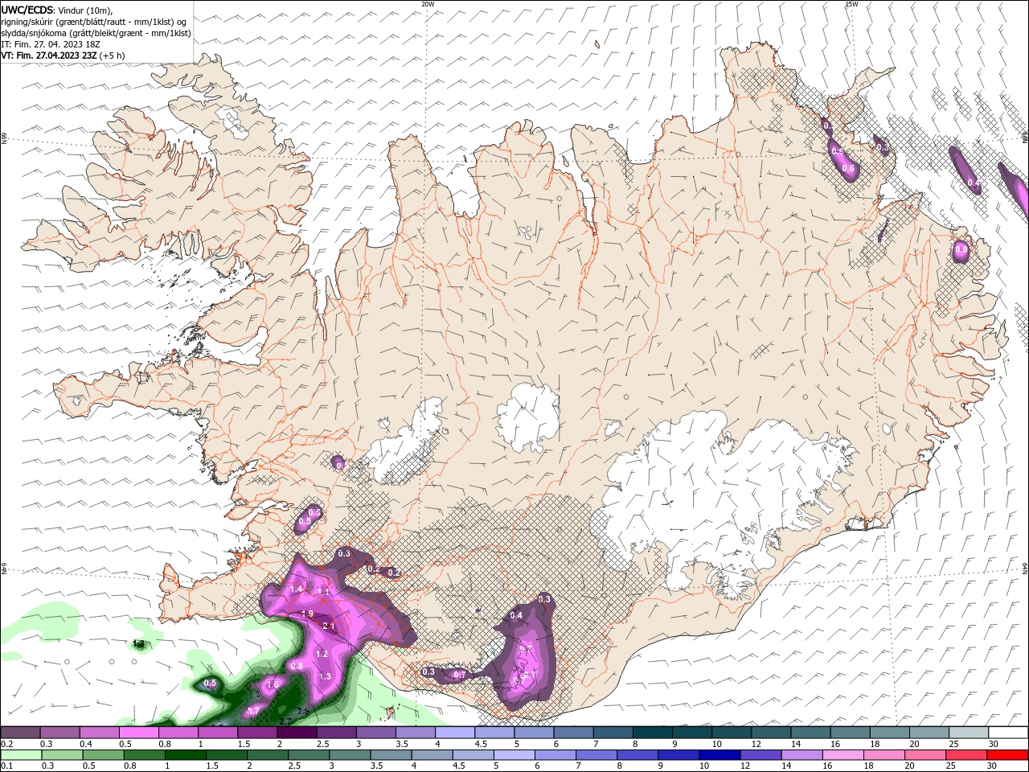Select the bright pink 0.5 swatch in upper legend

coord(138,733)
